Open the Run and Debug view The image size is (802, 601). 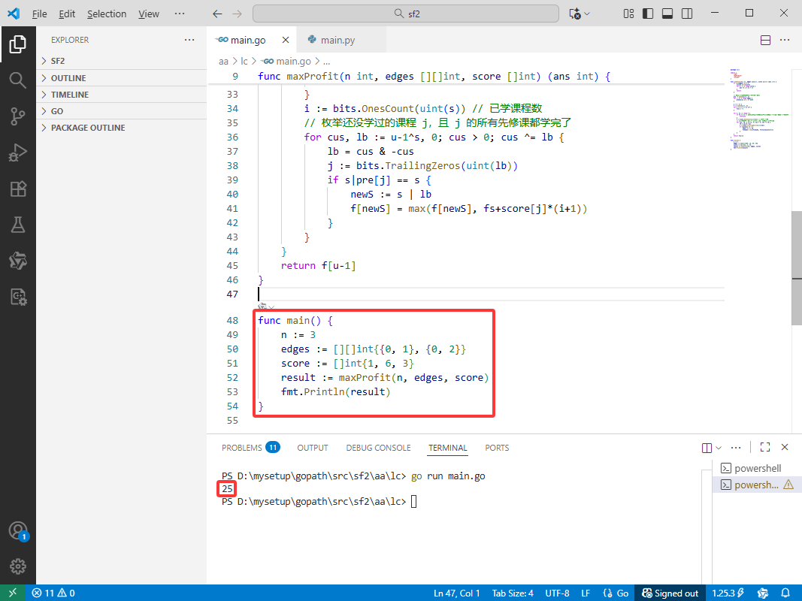tap(18, 153)
